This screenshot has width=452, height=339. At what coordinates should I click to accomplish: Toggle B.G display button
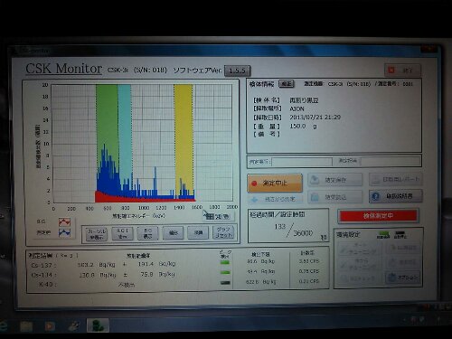(x=147, y=233)
